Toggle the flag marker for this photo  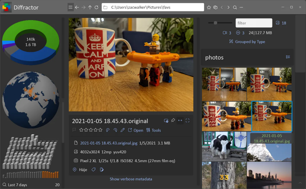tap(74, 130)
